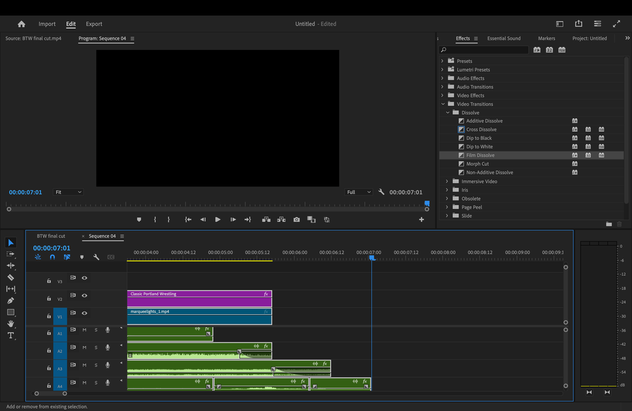The image size is (632, 411).
Task: Switch to the Export workspace tab
Action: coord(94,24)
